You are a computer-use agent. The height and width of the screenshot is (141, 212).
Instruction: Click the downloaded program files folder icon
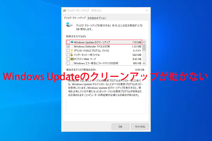(72, 50)
